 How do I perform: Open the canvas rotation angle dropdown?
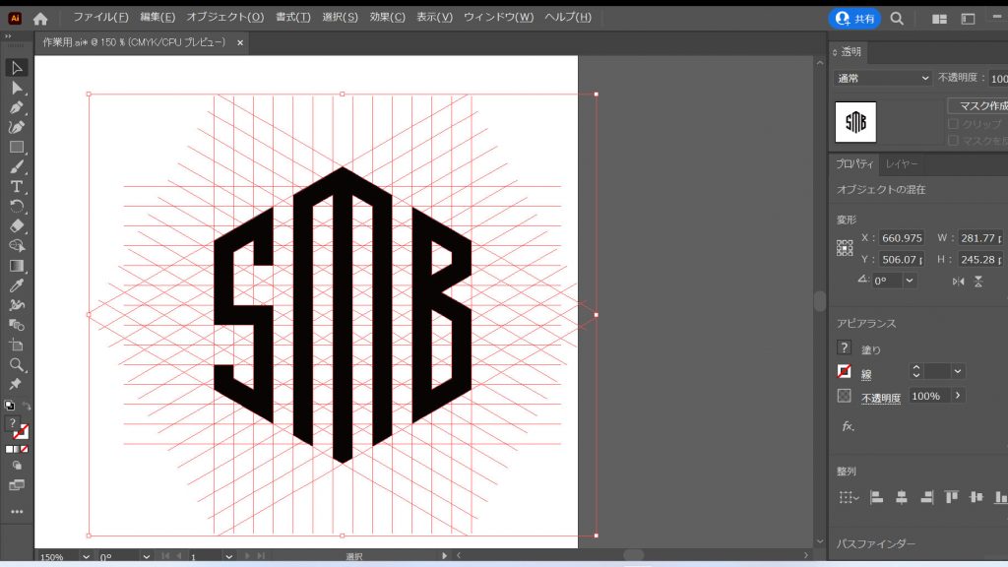(146, 557)
